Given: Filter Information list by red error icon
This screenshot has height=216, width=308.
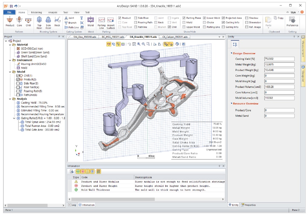Looking at the screenshot, I should pyautogui.click(x=83, y=171).
